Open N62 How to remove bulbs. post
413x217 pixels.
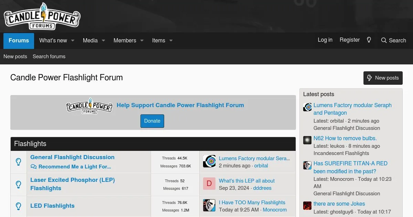(x=345, y=138)
